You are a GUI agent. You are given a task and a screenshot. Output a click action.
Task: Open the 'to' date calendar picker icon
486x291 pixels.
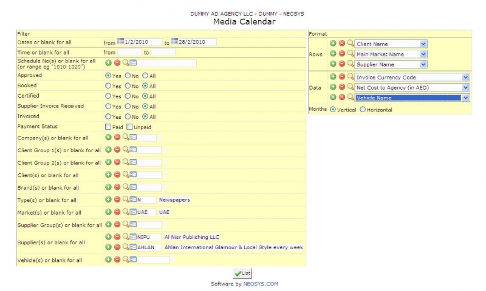pos(174,41)
